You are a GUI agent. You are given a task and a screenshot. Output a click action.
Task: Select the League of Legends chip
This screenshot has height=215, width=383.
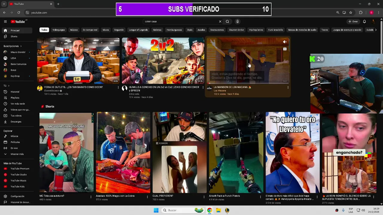(x=138, y=30)
